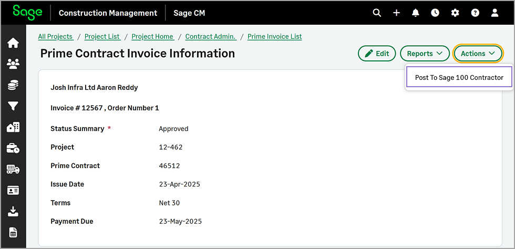Open the calculator sheet sidebar icon
515x249 pixels.
(x=13, y=232)
